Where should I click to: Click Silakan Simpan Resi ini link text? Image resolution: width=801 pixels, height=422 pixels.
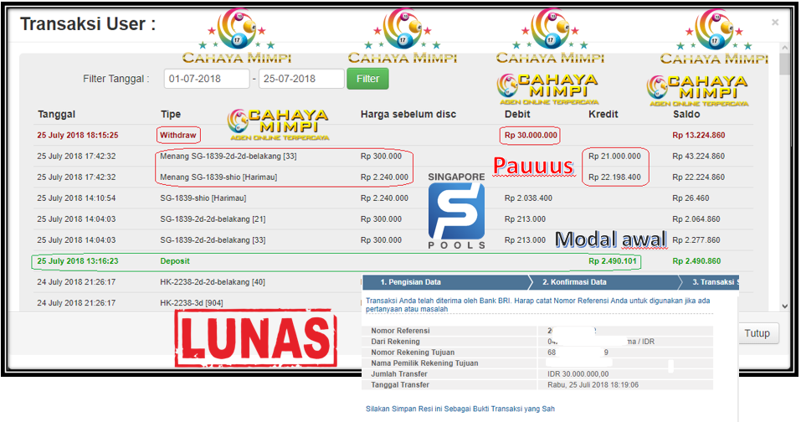tap(460, 409)
